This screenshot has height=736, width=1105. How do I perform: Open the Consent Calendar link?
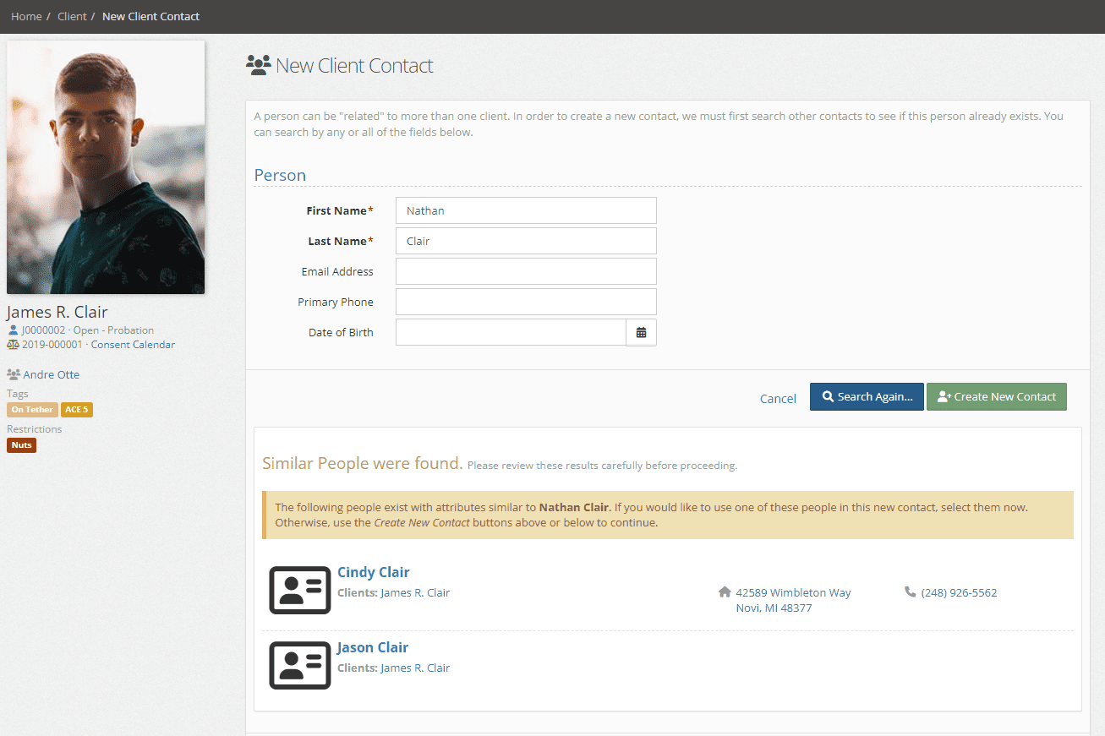pyautogui.click(x=133, y=344)
